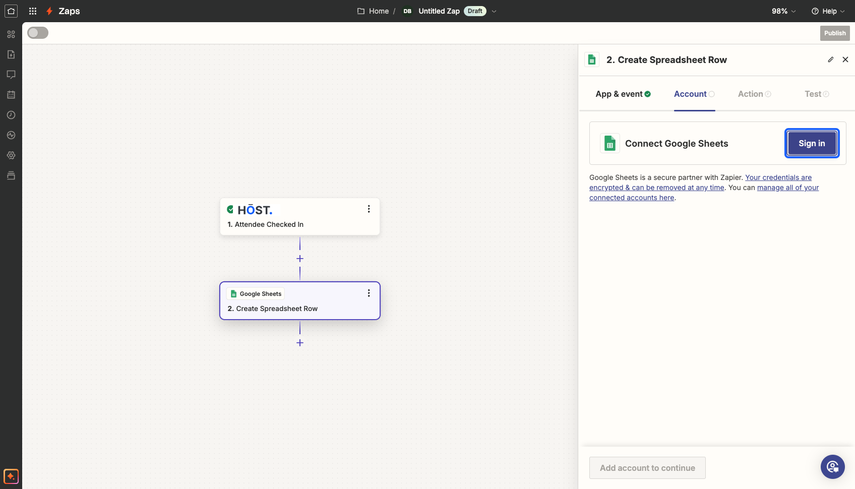Click Add account to continue button
The width and height of the screenshot is (855, 489).
tap(647, 468)
